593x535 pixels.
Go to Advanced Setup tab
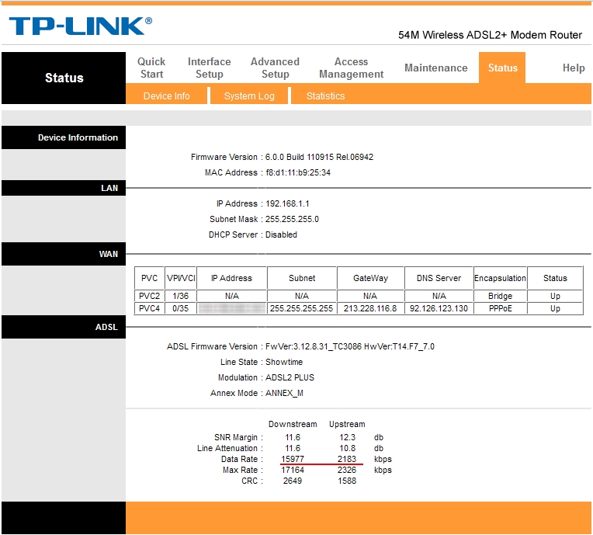[275, 68]
